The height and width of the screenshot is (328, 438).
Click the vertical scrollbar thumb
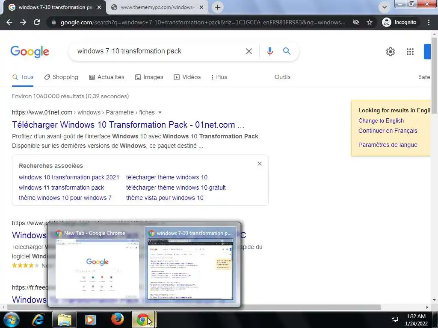pos(434,75)
